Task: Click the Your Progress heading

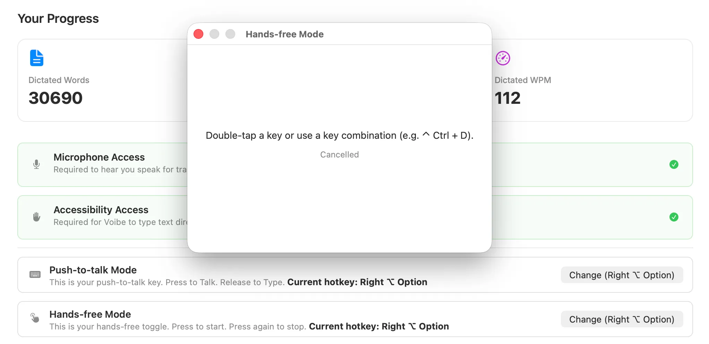Action: point(58,18)
